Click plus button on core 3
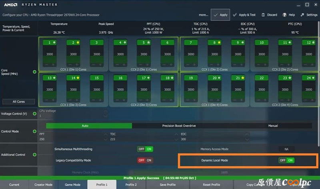 click(x=100, y=65)
